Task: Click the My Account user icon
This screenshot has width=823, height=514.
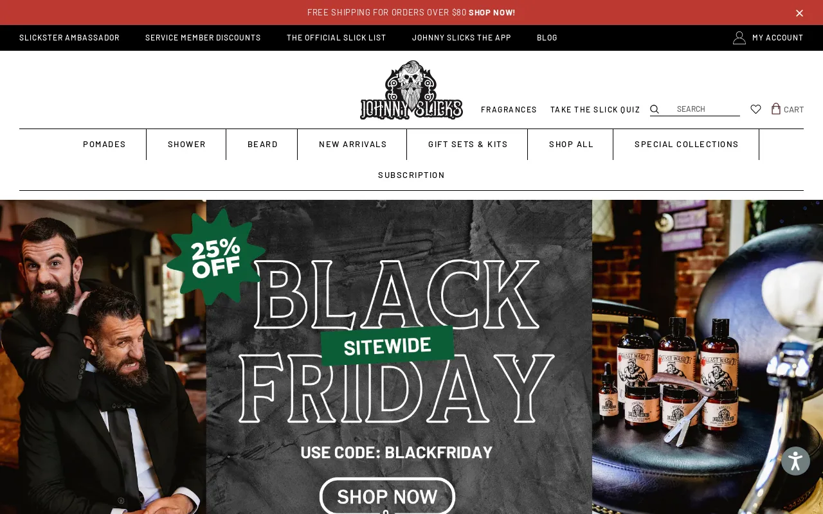Action: [x=739, y=38]
